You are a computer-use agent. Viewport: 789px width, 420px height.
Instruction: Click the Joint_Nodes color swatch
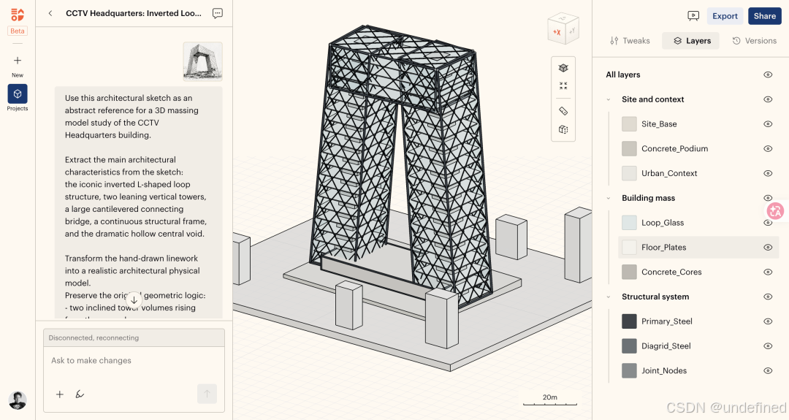(x=629, y=371)
